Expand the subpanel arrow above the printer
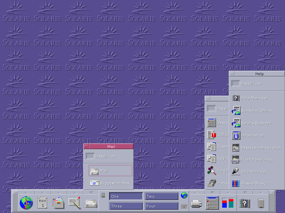 pos(196,192)
